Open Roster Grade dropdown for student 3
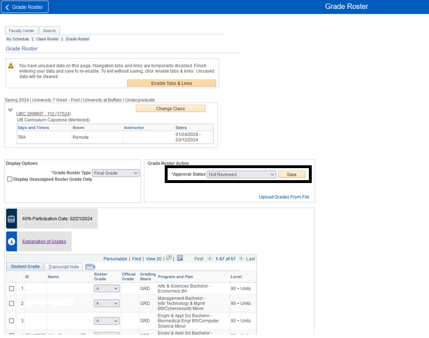The height and width of the screenshot is (338, 429). tap(107, 321)
